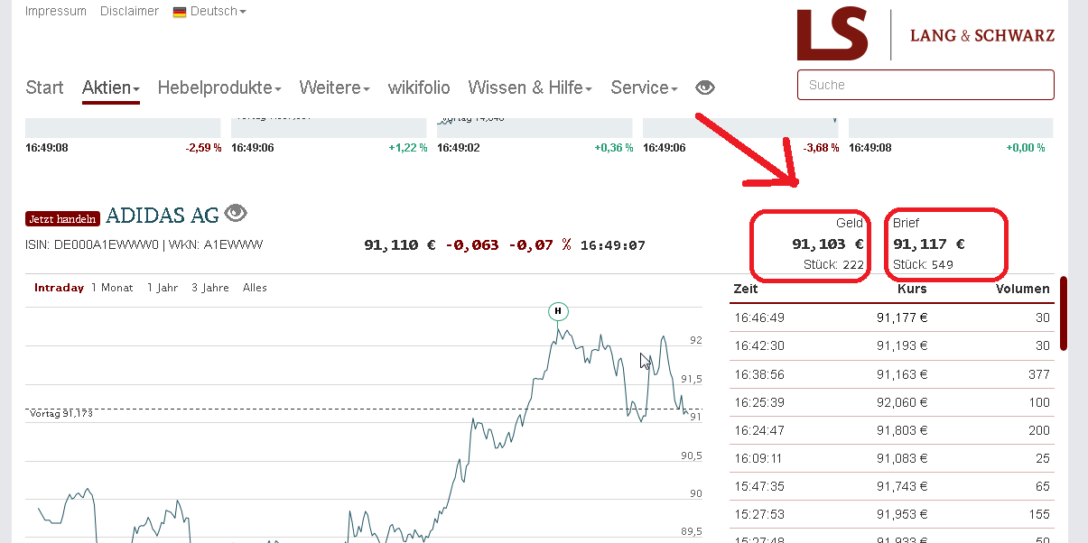Open the Service dropdown menu
1088x543 pixels.
[644, 87]
